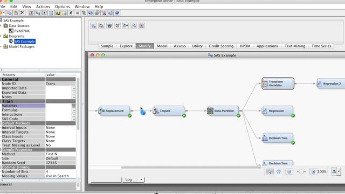Image resolution: width=345 pixels, height=194 pixels.
Task: Select the PVA97NK data source
Action: (22, 31)
